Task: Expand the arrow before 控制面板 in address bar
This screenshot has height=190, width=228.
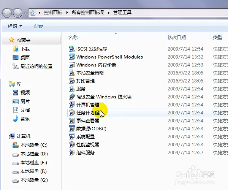Action: [x=40, y=13]
